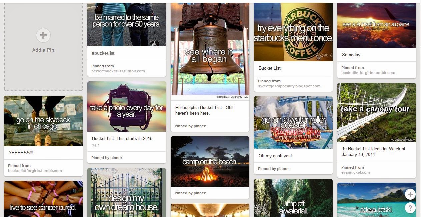Screen dimensions: 421x217
Task: Open the 'go on a water roller coaster' pin
Action: tap(293, 123)
